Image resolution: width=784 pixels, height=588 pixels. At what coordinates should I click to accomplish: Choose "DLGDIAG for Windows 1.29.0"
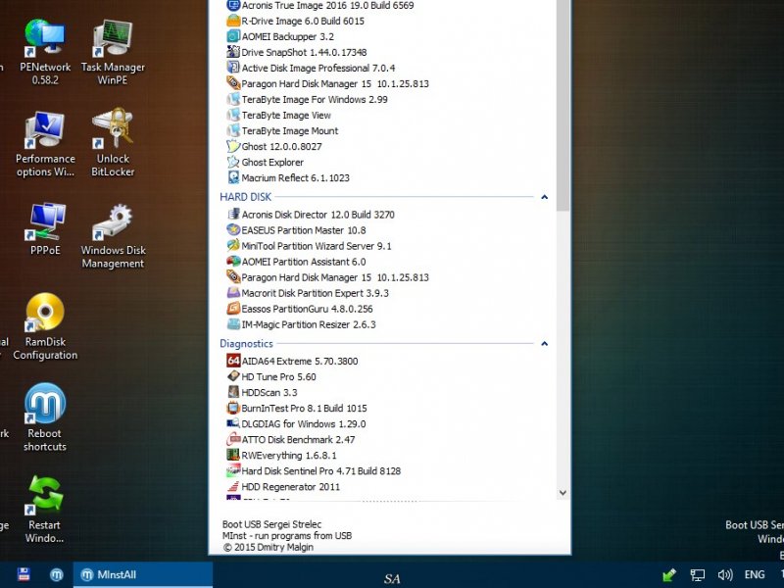[x=304, y=424]
